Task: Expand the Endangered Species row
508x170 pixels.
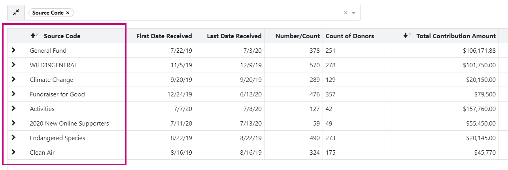Action: [x=14, y=138]
